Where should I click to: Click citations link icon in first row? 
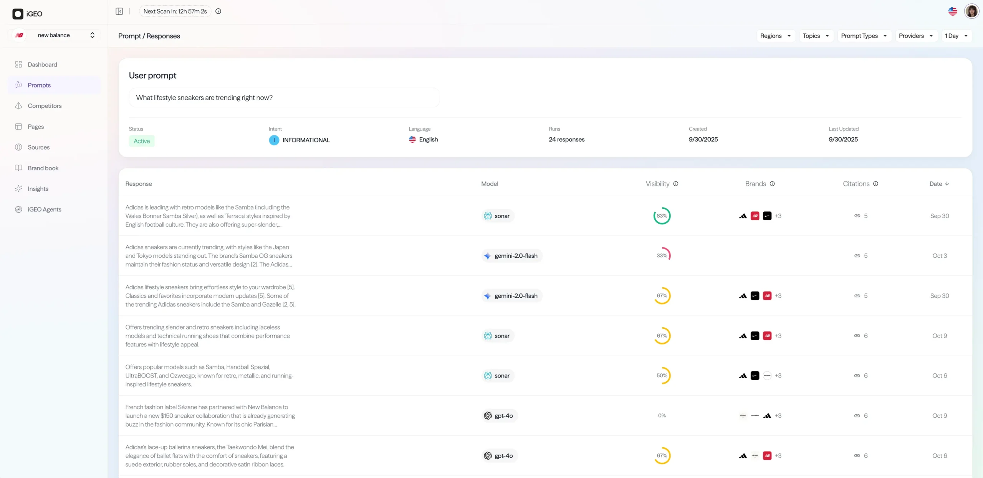point(857,216)
